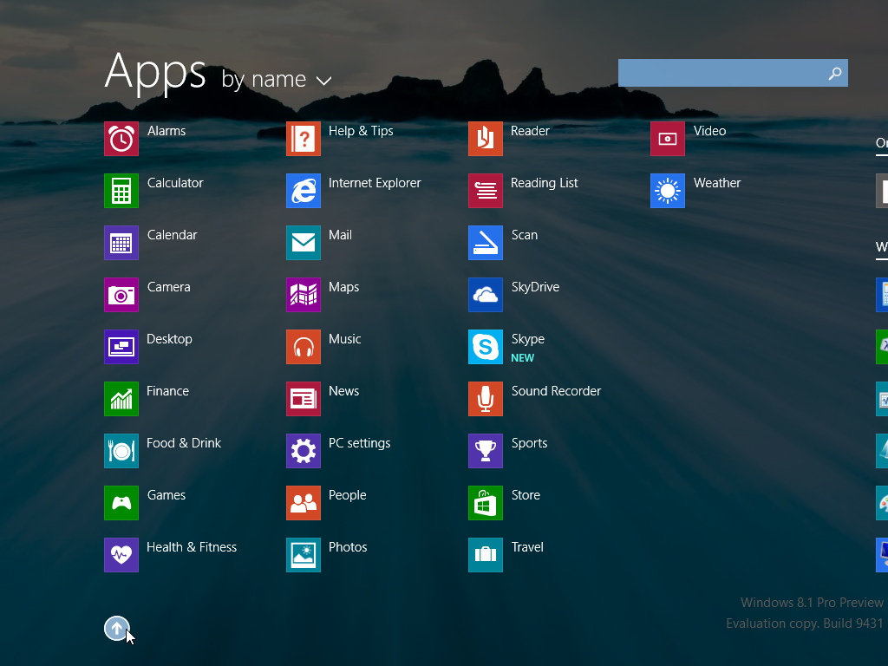Launch the Music headphones icon
This screenshot has height=666, width=888.
[304, 347]
